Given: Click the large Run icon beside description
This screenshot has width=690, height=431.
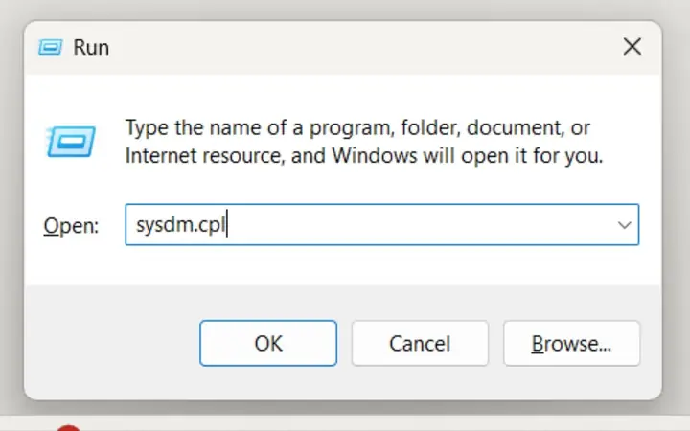Looking at the screenshot, I should [71, 142].
